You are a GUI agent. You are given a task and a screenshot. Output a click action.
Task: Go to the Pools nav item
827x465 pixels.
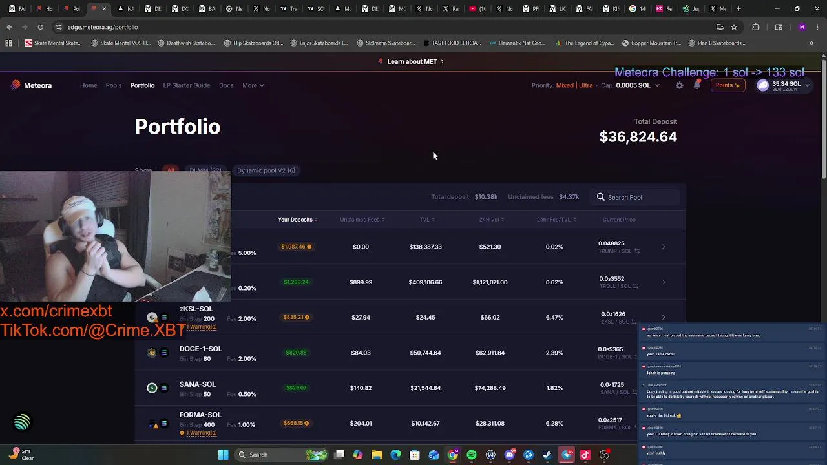[x=114, y=85]
